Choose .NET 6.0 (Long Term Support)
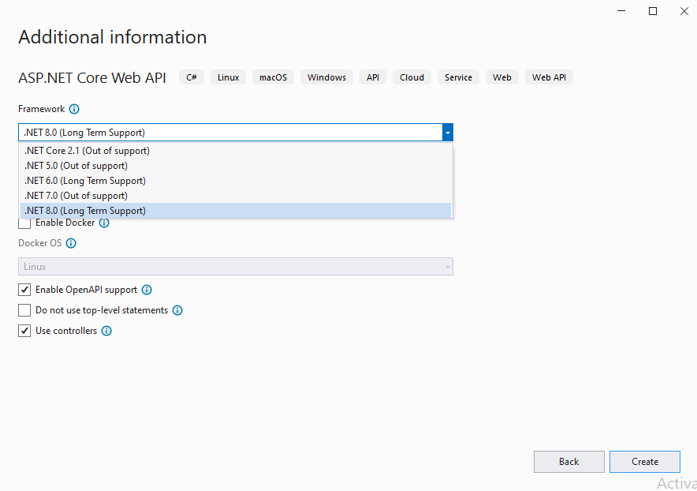This screenshot has height=491, width=697. pyautogui.click(x=236, y=181)
